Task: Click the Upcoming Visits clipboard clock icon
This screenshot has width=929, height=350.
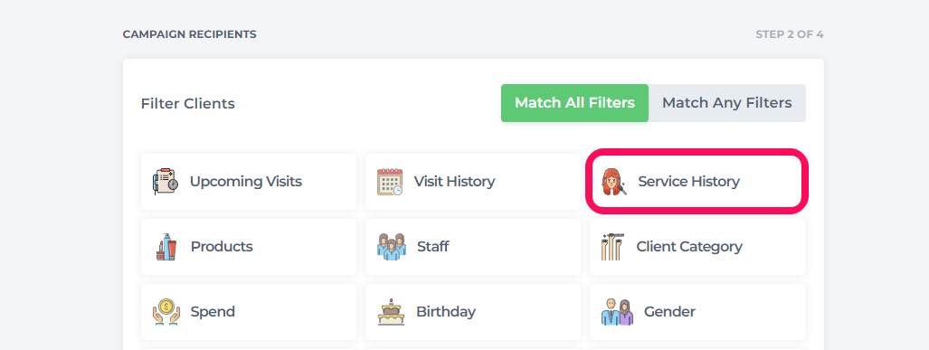Action: (x=166, y=182)
